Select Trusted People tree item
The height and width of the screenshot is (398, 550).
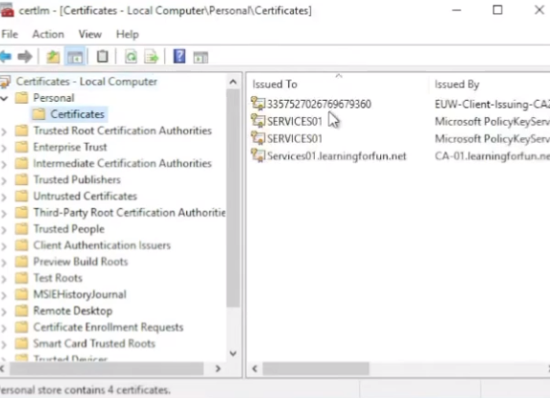[69, 229]
